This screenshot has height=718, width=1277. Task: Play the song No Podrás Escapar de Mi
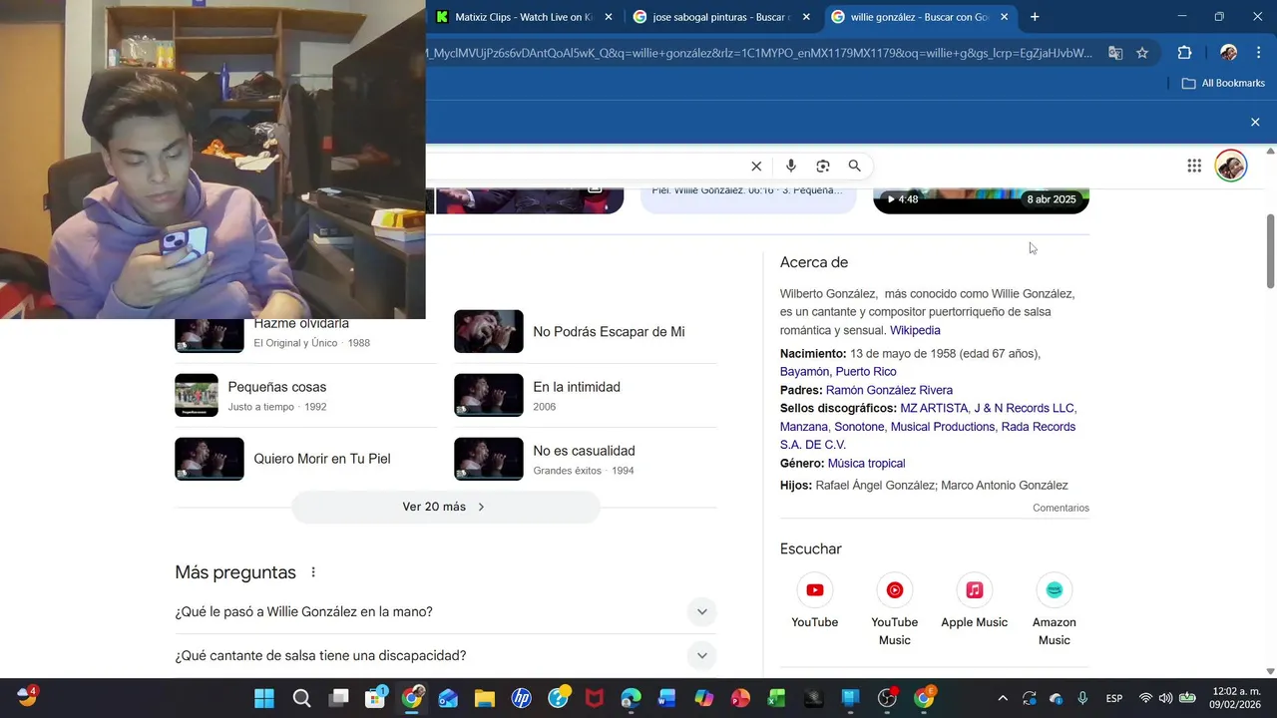(x=586, y=331)
